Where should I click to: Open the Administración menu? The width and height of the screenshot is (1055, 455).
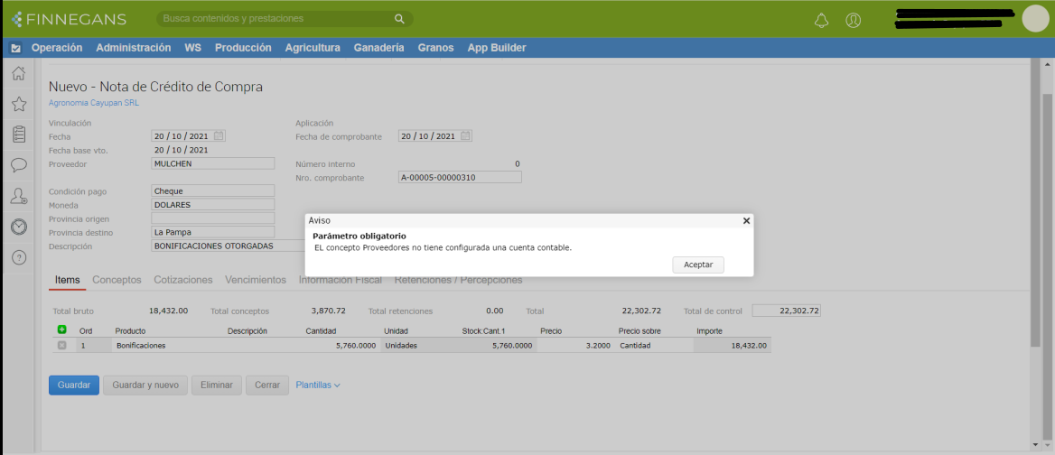tap(133, 48)
